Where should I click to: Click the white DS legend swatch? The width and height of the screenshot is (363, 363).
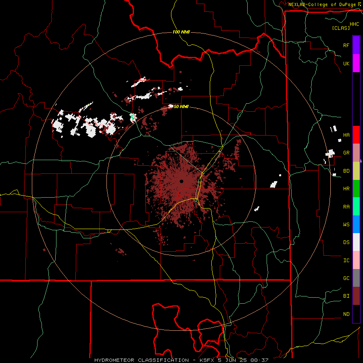click(x=356, y=242)
